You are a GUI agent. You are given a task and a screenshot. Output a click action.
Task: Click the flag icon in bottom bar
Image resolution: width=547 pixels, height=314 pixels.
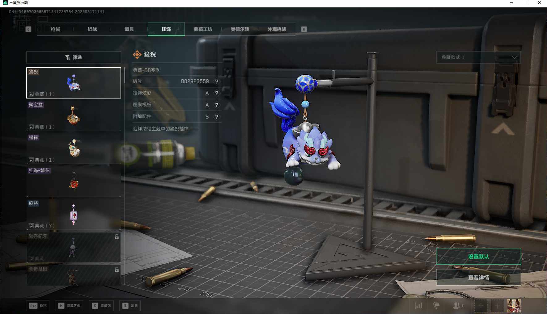[436, 306]
